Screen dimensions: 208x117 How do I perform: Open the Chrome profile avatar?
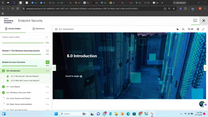click(200, 9)
